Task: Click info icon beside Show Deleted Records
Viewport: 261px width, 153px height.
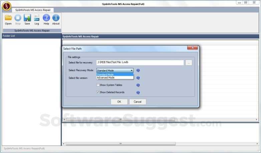Action: point(138,93)
